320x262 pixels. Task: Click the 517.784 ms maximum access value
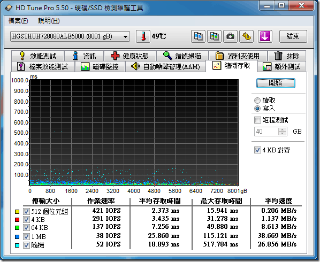(220, 244)
